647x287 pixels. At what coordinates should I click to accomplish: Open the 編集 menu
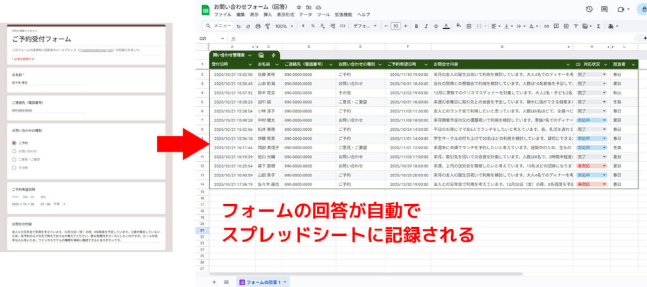click(x=241, y=15)
